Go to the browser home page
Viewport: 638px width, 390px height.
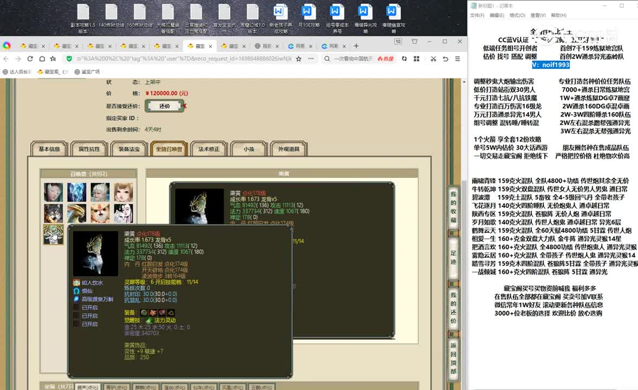click(42, 58)
